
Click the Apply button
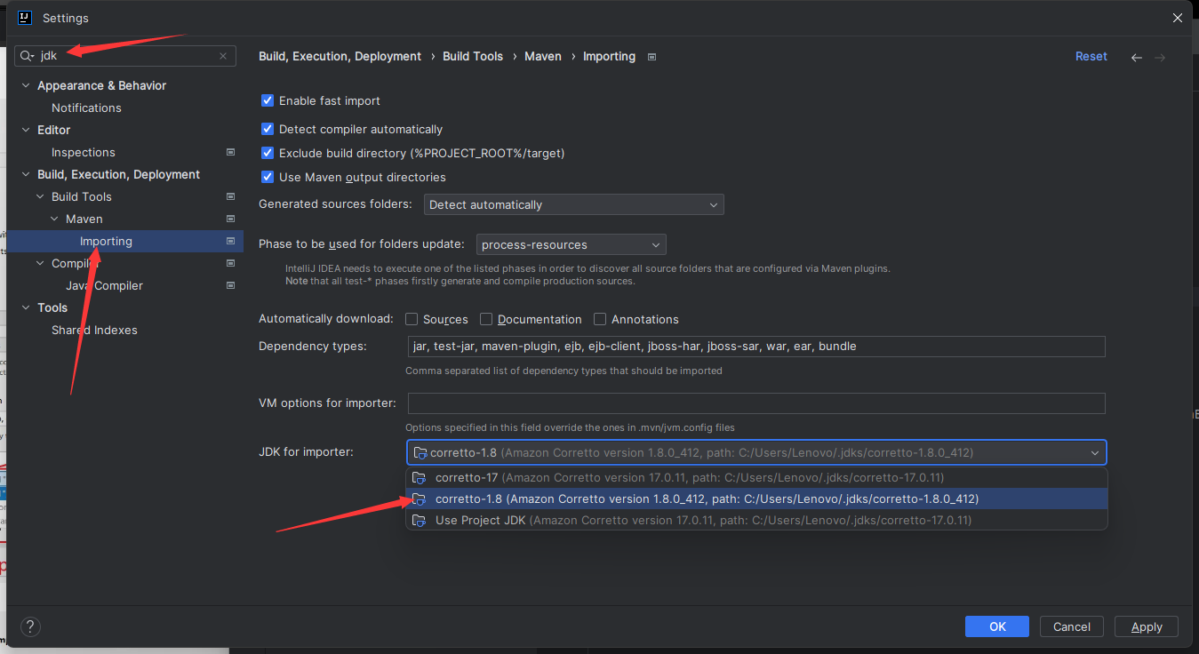(x=1147, y=626)
